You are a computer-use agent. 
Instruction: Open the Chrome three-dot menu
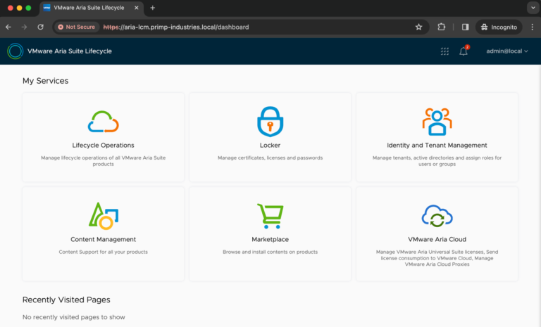(x=532, y=27)
